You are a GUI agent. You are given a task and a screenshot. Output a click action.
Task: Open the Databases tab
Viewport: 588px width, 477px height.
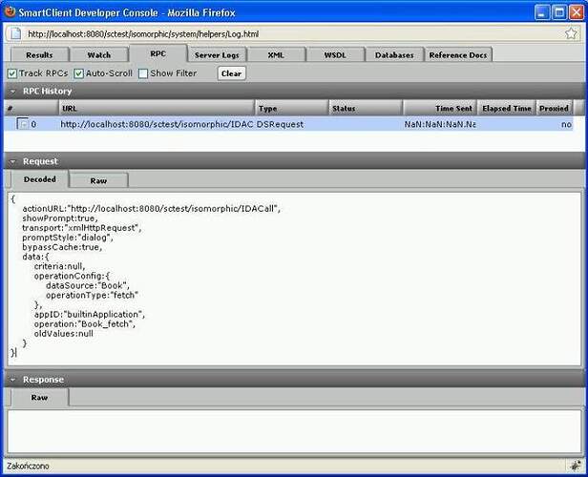[x=394, y=54]
